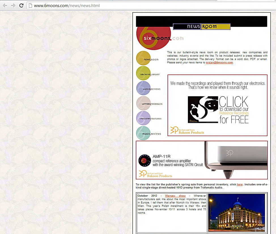This screenshot has width=276, height=234.
Task: Reload the current page
Action: tap(21, 5)
